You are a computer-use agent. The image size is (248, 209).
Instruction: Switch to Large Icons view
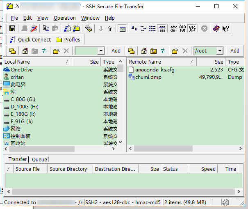pyautogui.click(x=134, y=29)
